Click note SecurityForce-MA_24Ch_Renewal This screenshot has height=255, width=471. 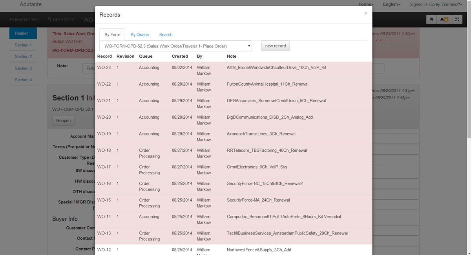pos(258,200)
